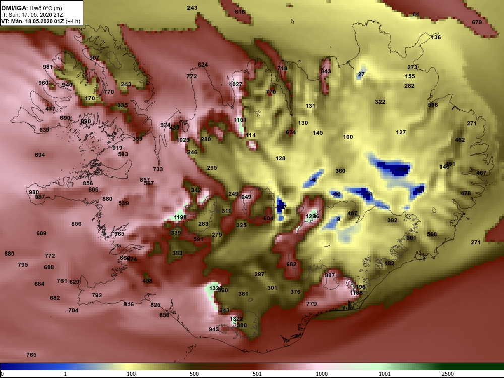The height and width of the screenshot is (378, 504).
Task: Click the map value 568
Action: pos(432,234)
